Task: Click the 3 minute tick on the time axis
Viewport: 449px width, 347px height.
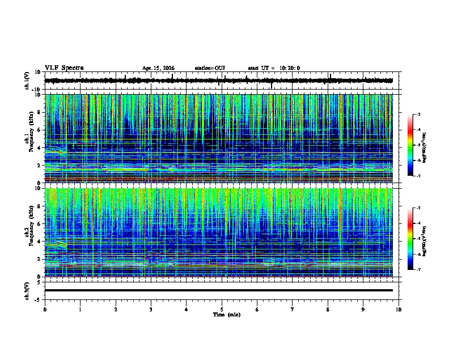Action: (x=151, y=310)
